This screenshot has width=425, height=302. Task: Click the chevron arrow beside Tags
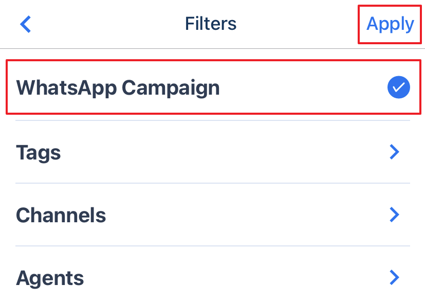point(394,152)
